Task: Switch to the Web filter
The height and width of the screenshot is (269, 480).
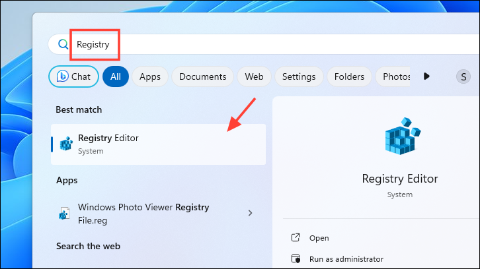Action: (254, 76)
